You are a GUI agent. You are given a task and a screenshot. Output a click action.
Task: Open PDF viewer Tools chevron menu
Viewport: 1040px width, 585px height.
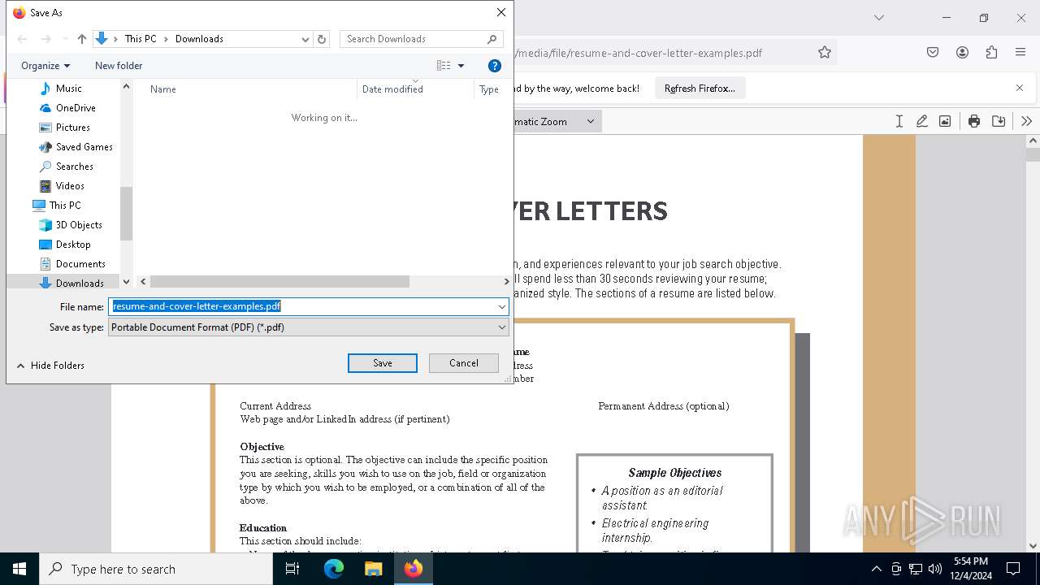1026,121
